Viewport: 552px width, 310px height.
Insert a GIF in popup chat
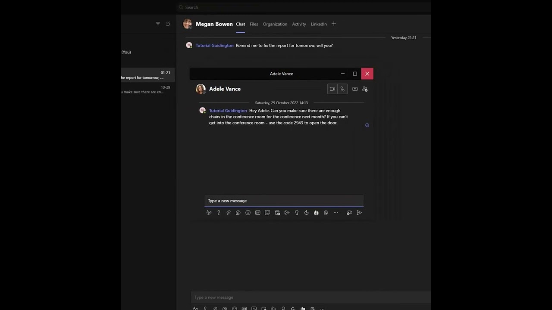[x=258, y=213]
